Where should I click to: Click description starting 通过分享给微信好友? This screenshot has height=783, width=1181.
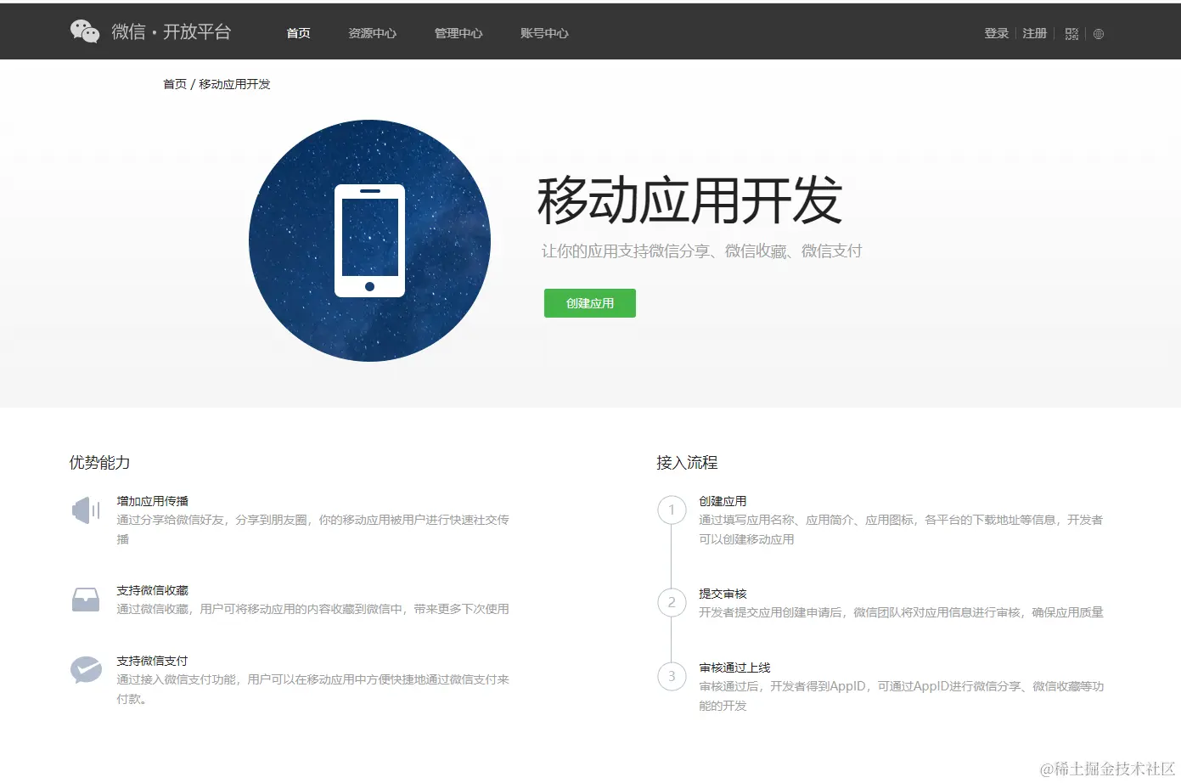[312, 529]
